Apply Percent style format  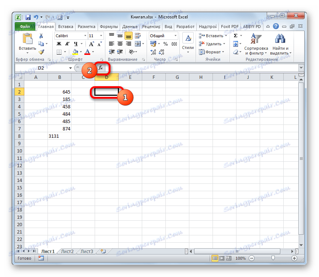[x=165, y=44]
